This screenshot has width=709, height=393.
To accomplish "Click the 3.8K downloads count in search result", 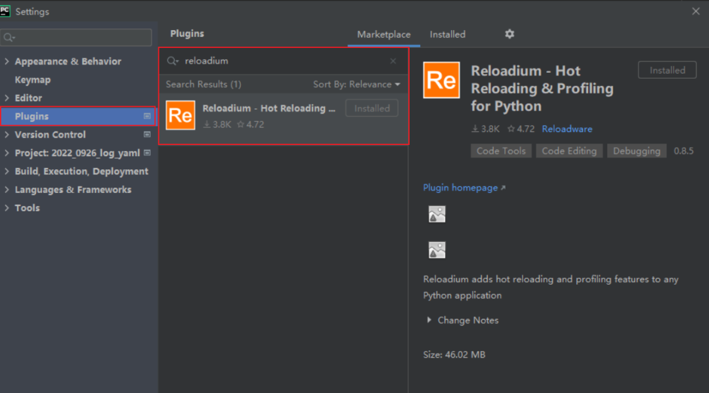I will tap(217, 125).
